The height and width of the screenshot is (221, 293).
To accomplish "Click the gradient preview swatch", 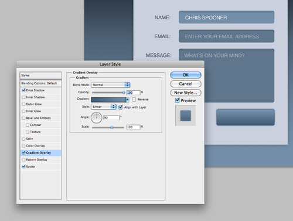I will tap(108, 100).
